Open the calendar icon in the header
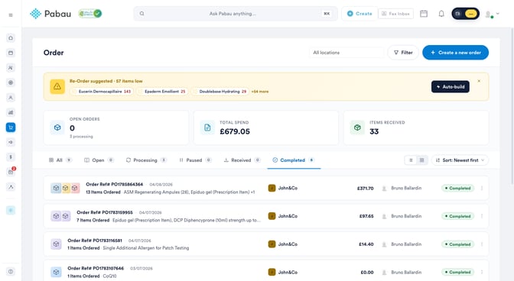Screen dimensions: 514x281 tap(424, 14)
